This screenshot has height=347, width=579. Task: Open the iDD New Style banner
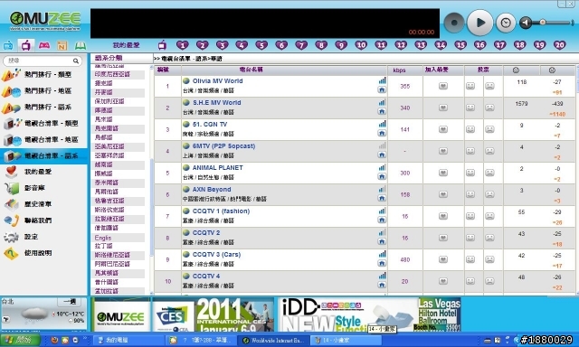tap(370, 314)
